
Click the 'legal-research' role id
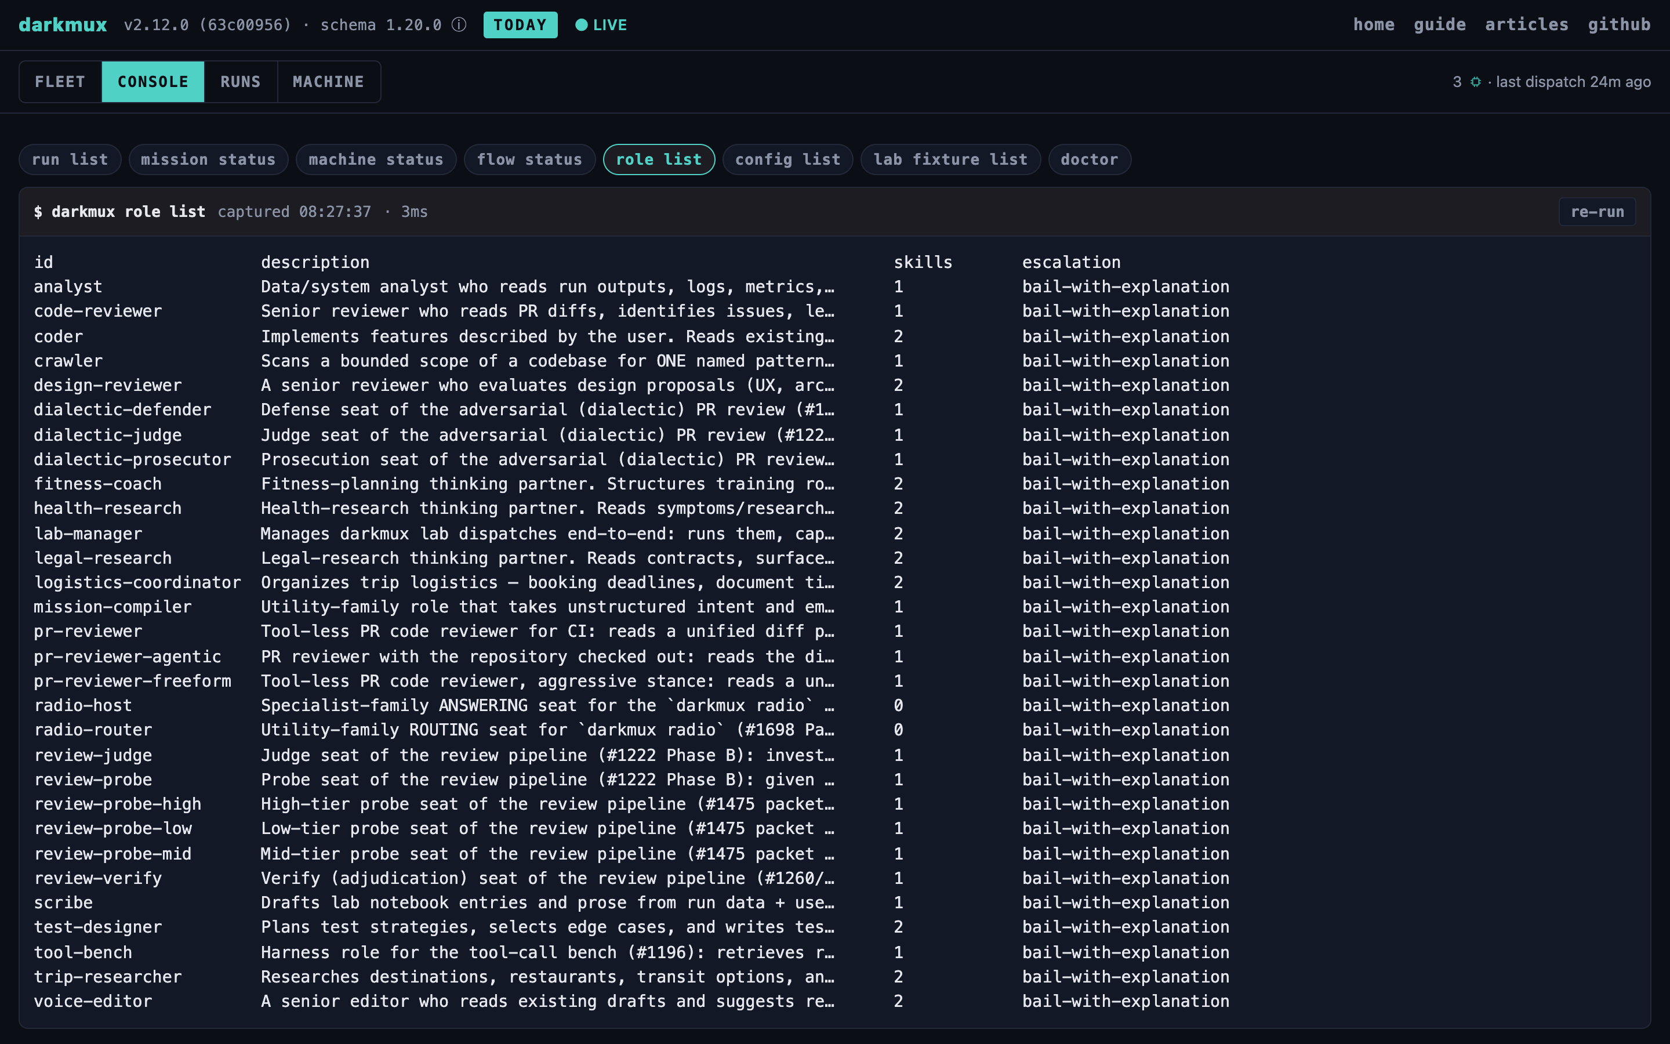pyautogui.click(x=103, y=558)
